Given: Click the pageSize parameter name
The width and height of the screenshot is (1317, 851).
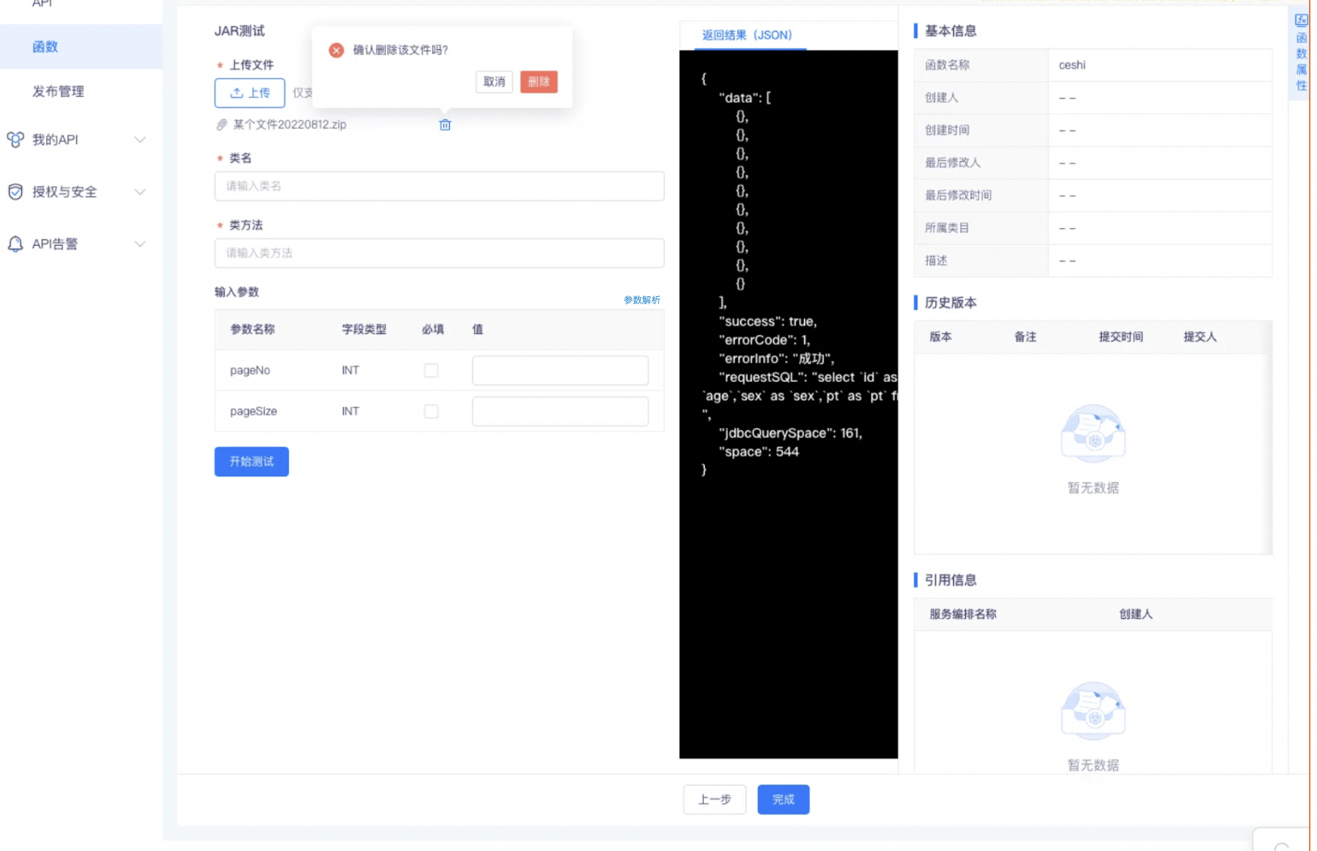Looking at the screenshot, I should (253, 412).
